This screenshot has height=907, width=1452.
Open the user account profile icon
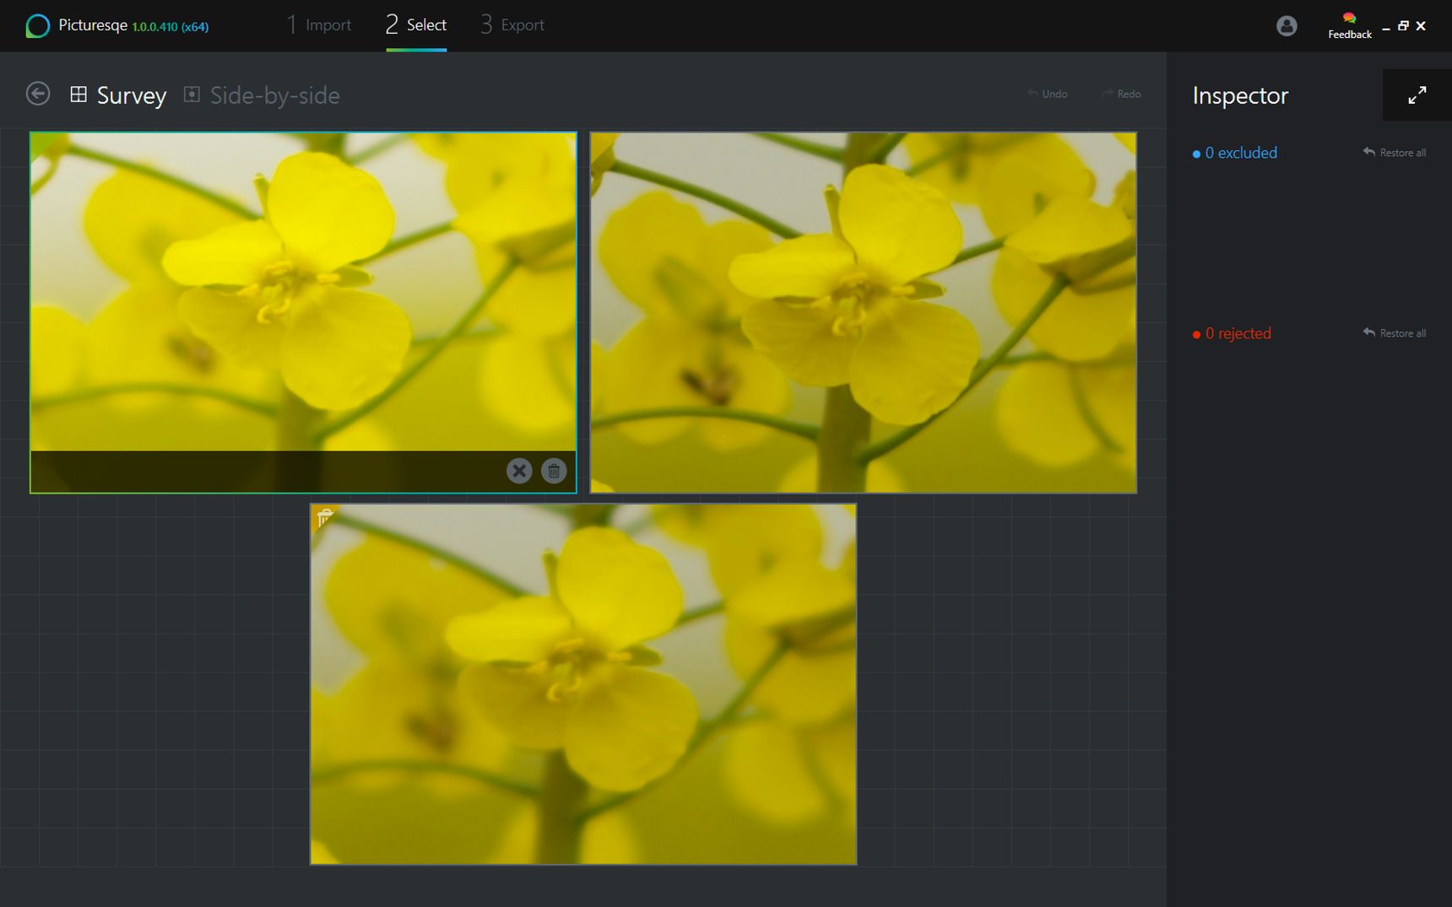click(x=1287, y=26)
